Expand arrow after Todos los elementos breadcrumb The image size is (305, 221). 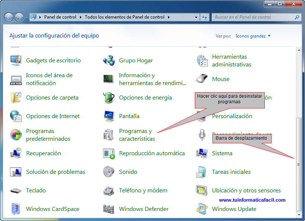168,17
